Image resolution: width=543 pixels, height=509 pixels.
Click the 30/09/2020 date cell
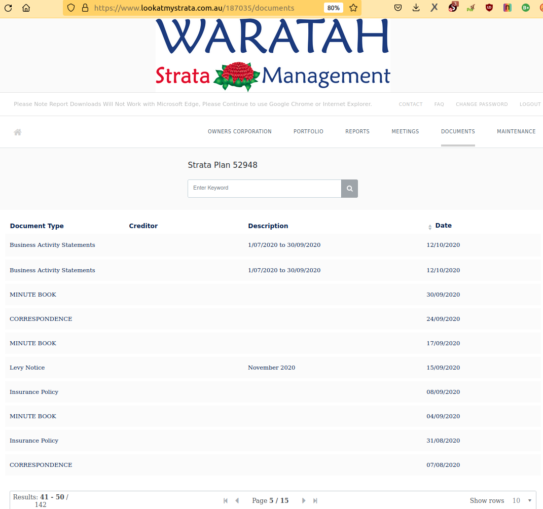(443, 295)
